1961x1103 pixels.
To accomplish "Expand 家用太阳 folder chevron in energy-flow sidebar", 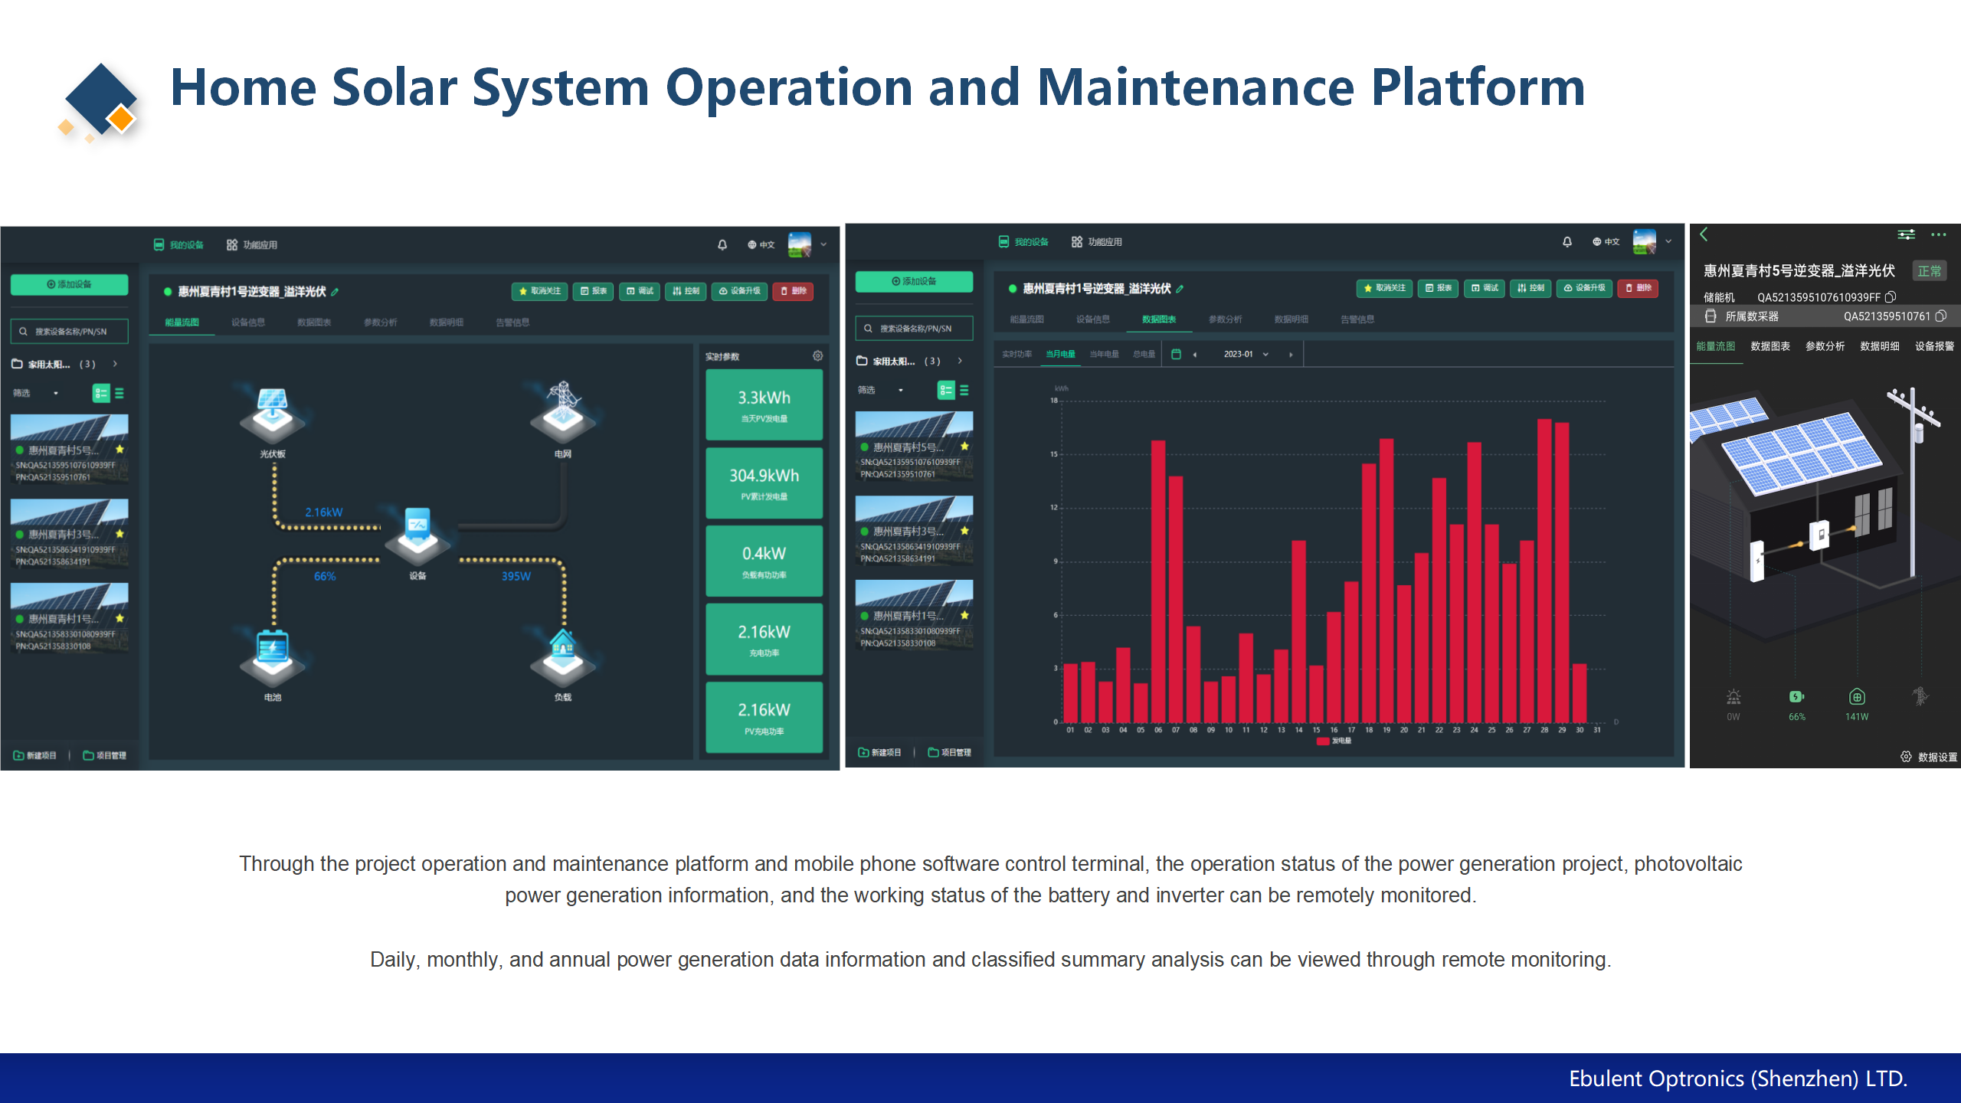I will [x=116, y=364].
